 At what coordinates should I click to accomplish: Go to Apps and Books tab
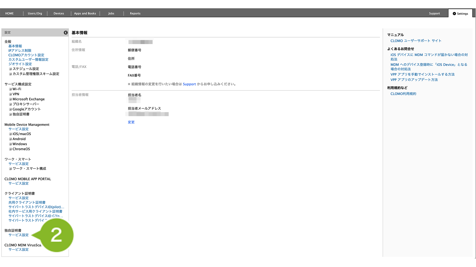[x=85, y=14]
